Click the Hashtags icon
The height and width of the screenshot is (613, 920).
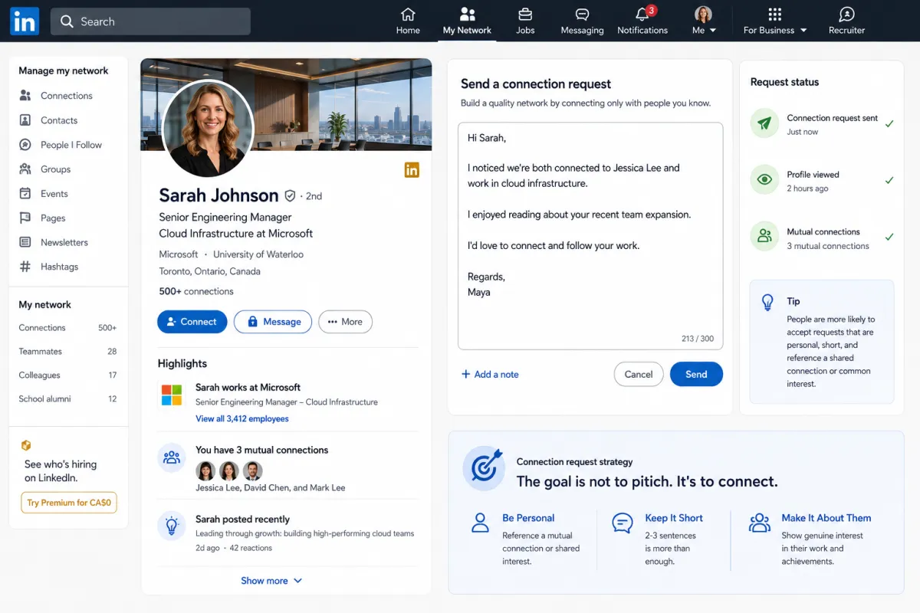coord(25,267)
